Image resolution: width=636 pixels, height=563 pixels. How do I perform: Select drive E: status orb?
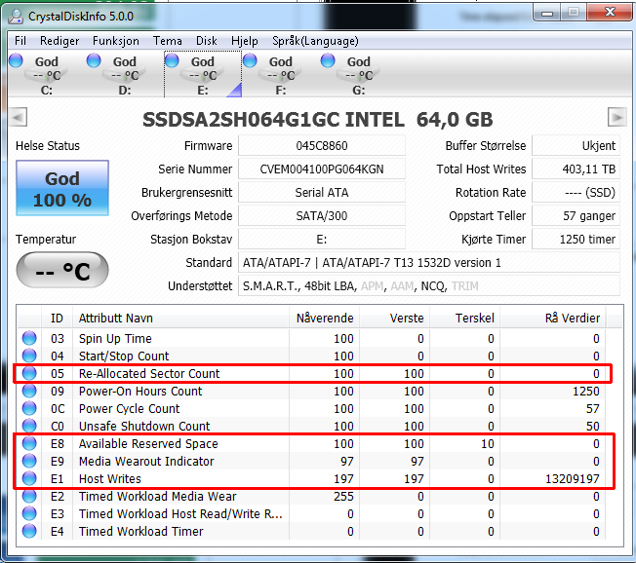172,60
